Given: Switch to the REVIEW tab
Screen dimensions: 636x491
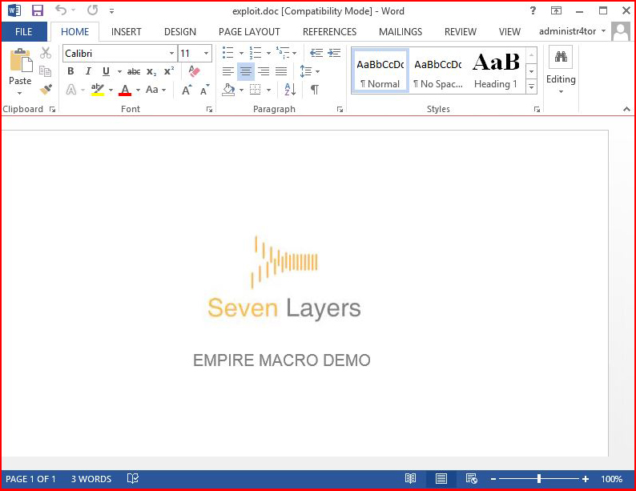Looking at the screenshot, I should tap(461, 31).
